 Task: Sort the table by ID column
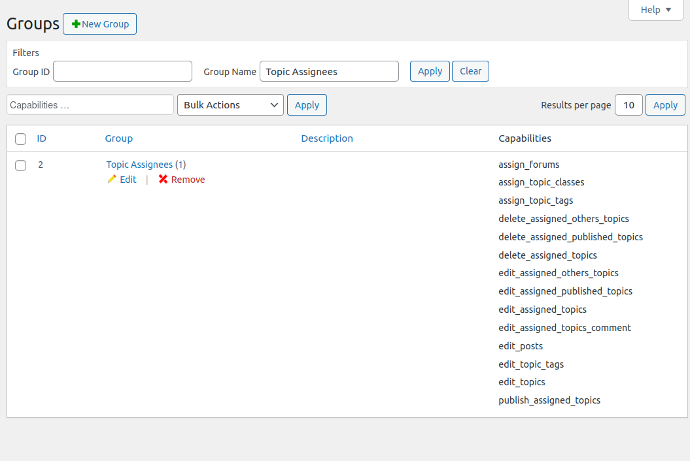(41, 138)
